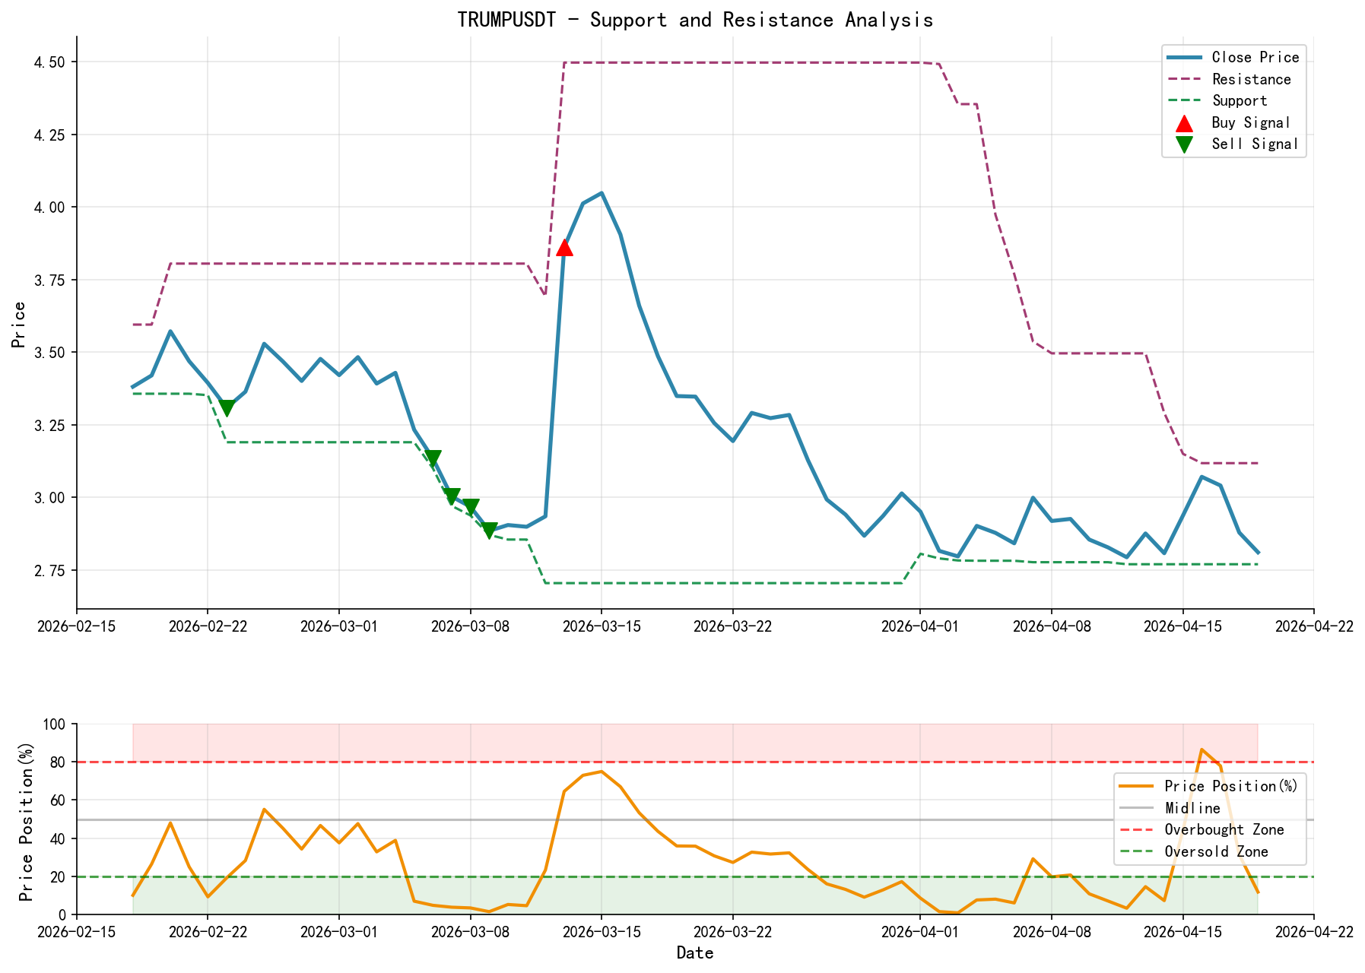This screenshot has width=1365, height=973.
Task: Click the 40 tick on position axis
Action: point(59,838)
